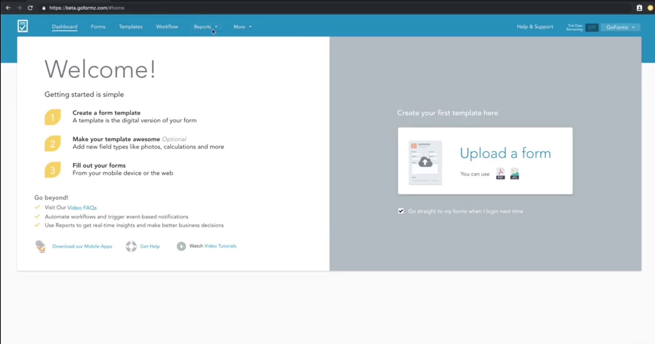Click the padlock icon in the address bar

point(43,7)
